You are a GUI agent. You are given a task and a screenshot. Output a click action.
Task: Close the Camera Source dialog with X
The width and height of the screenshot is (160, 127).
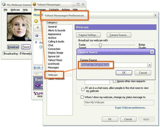[152, 52]
